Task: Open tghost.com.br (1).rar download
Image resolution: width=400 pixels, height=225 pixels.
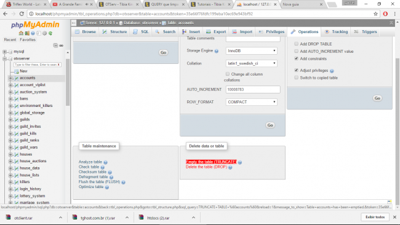Action: 98,218
